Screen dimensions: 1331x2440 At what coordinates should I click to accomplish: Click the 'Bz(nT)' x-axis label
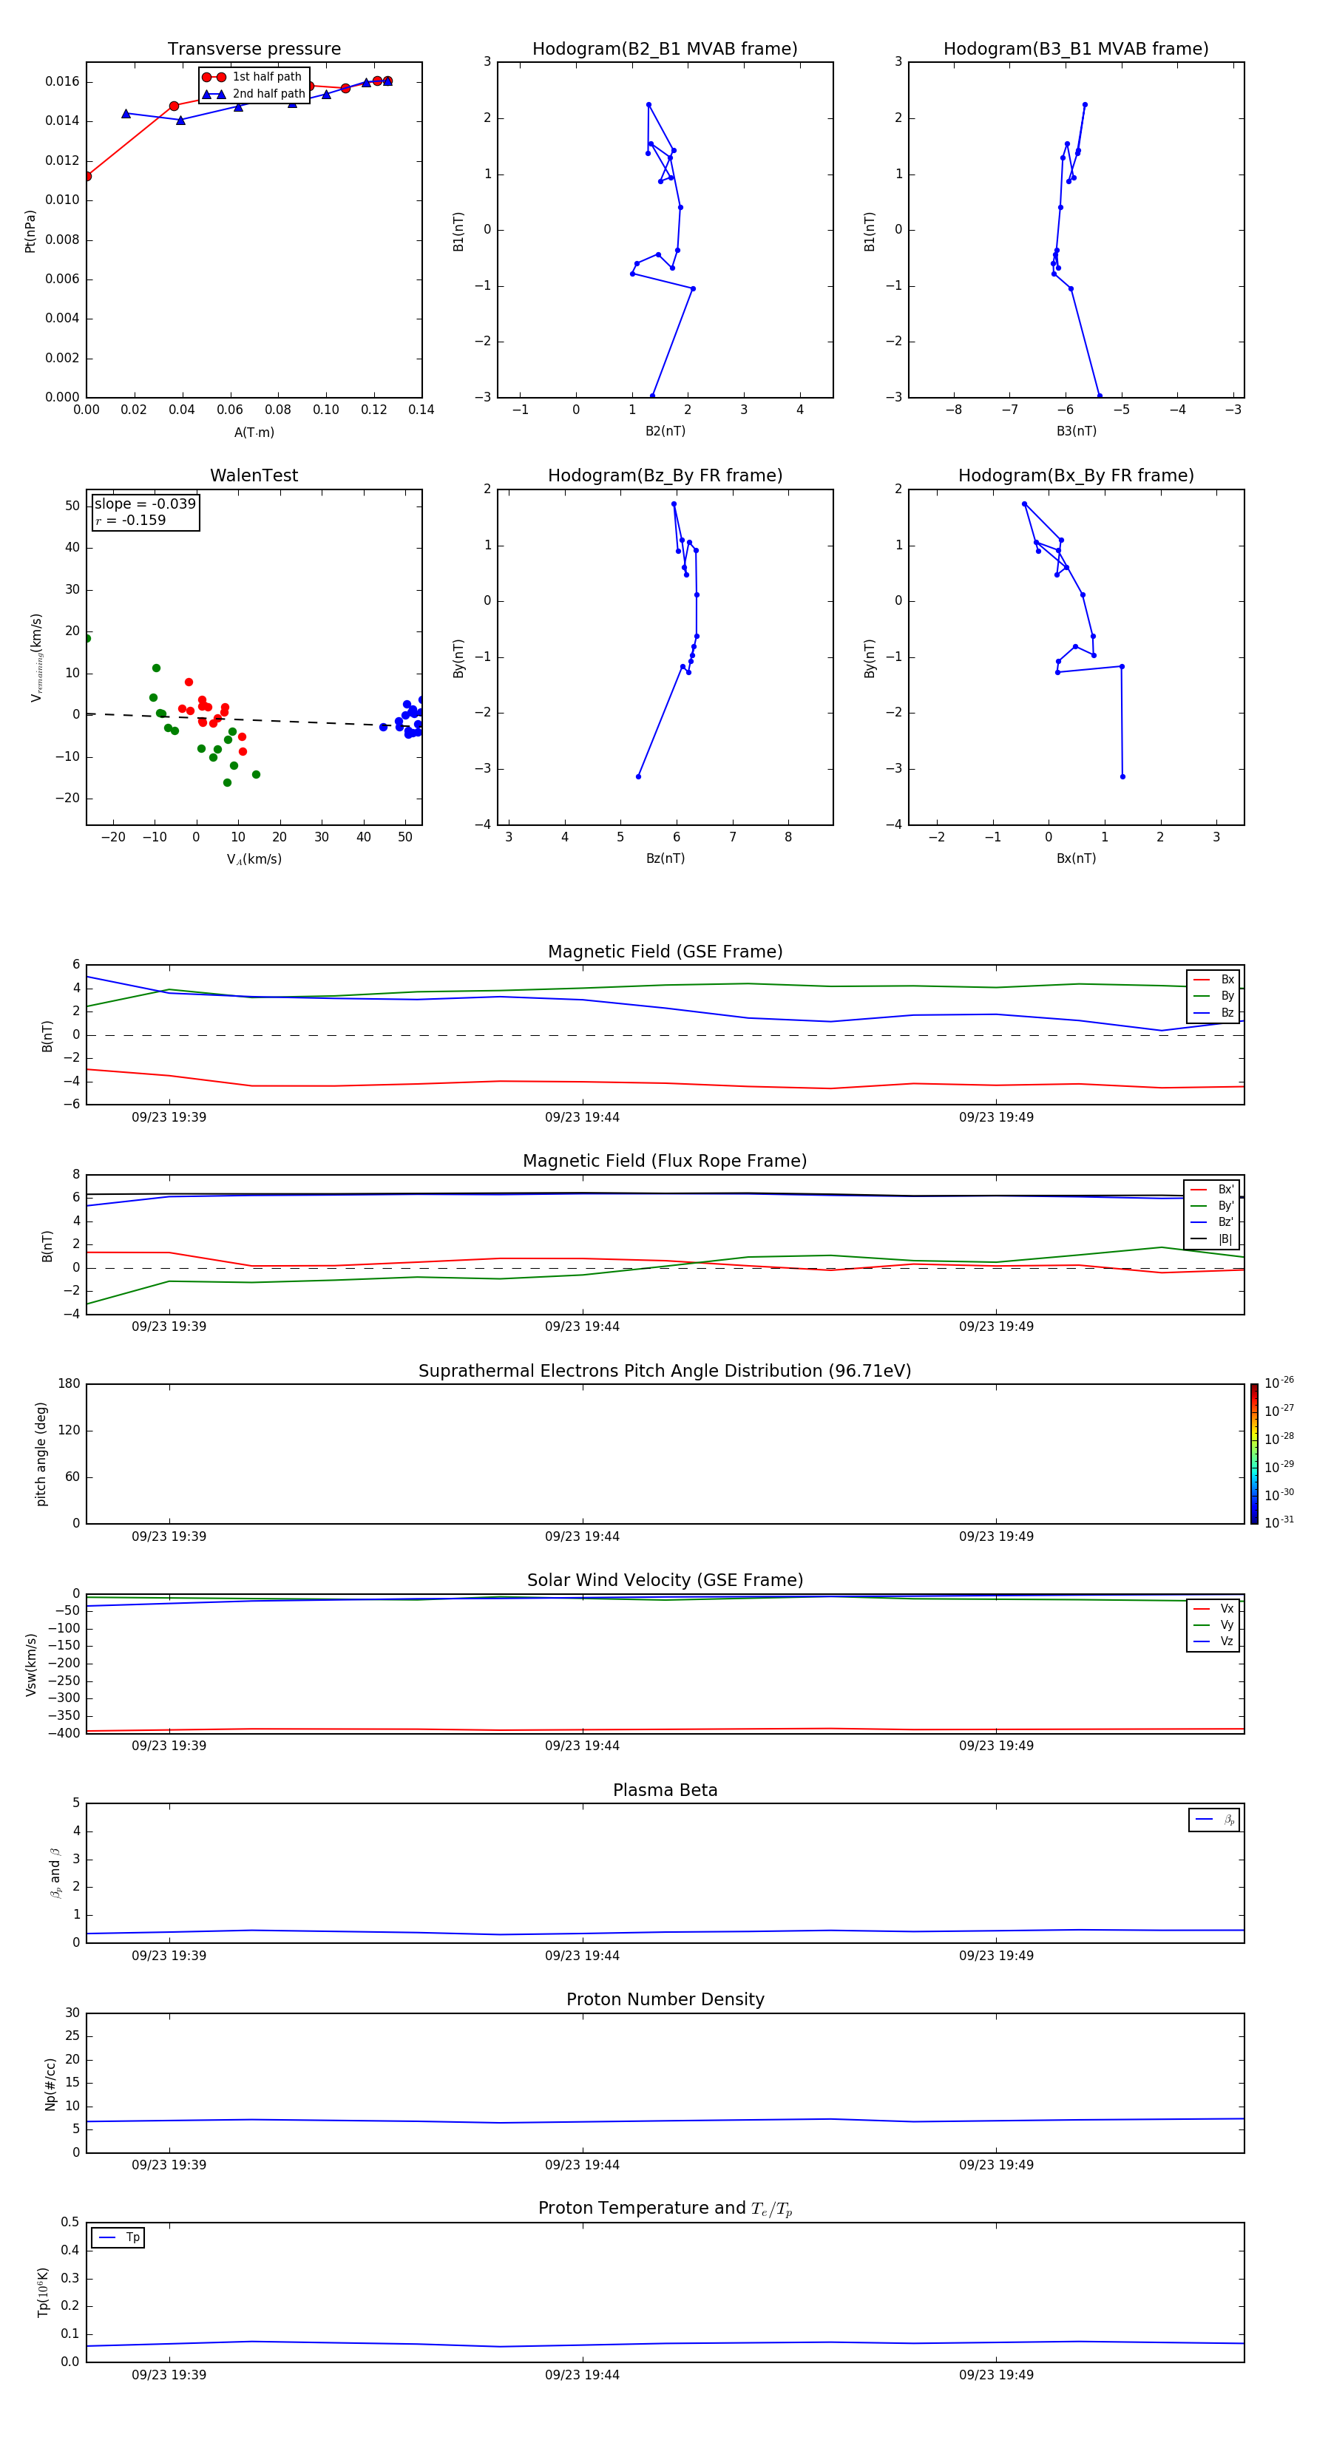click(x=665, y=858)
